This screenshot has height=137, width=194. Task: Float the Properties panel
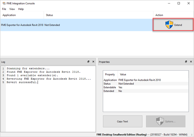tap(186, 62)
